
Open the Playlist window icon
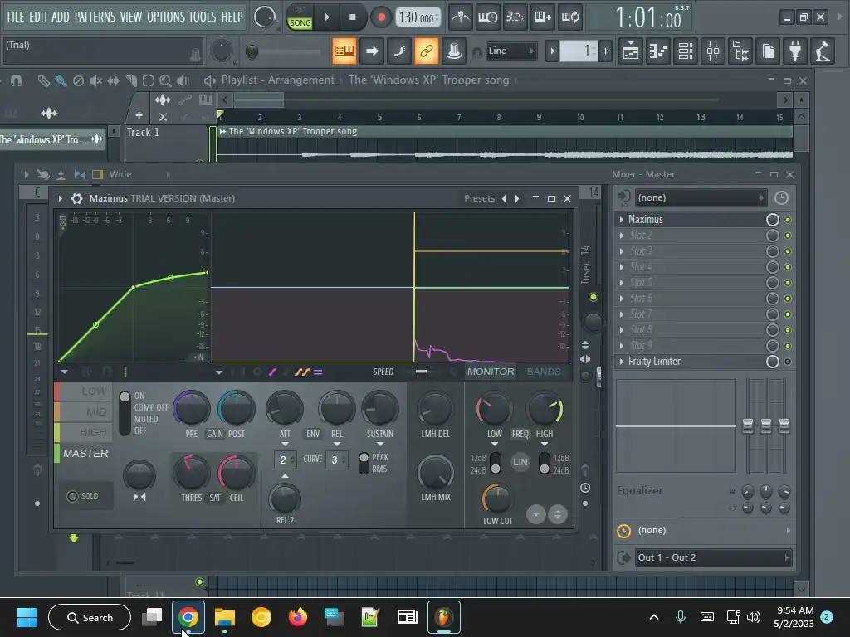pos(631,51)
